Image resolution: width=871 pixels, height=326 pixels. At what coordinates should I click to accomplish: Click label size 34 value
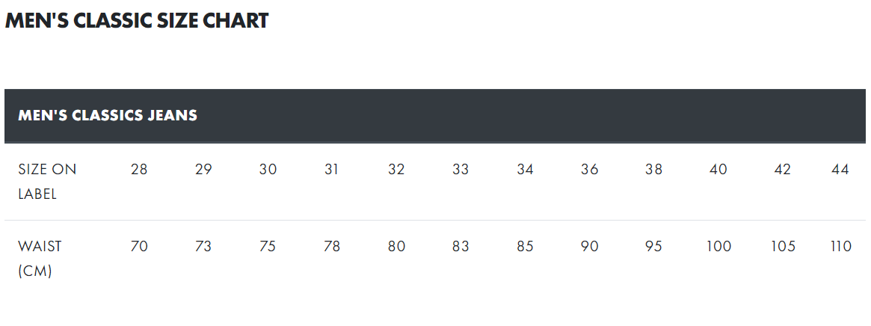(x=525, y=169)
